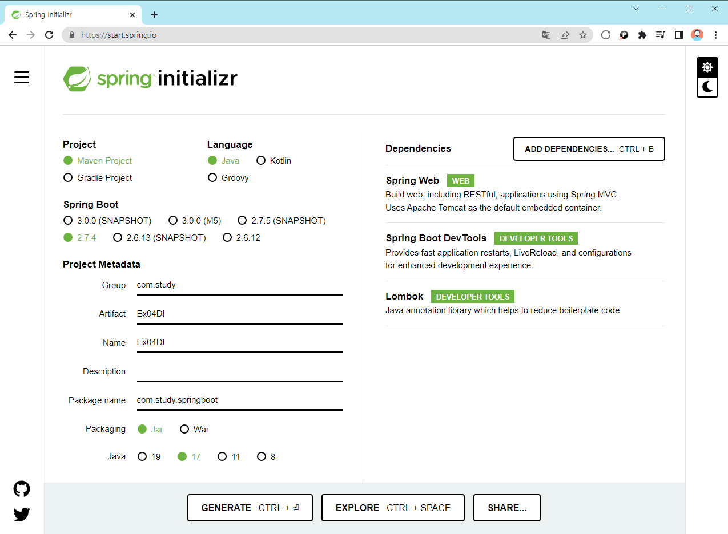This screenshot has height=534, width=728.
Task: Click the Artifact input field
Action: point(239,314)
